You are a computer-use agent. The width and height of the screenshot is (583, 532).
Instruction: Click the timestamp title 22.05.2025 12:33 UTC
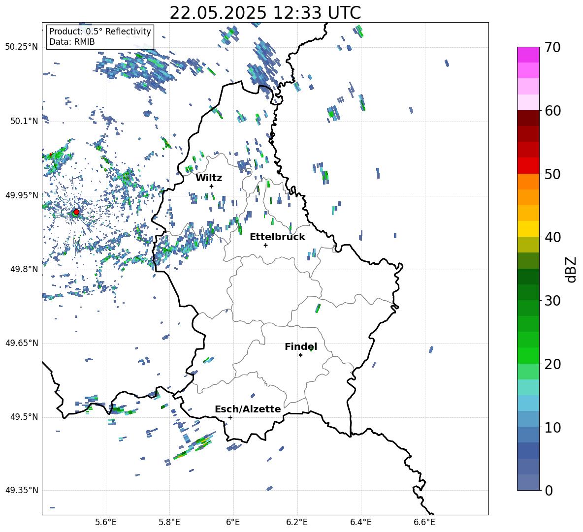point(265,13)
